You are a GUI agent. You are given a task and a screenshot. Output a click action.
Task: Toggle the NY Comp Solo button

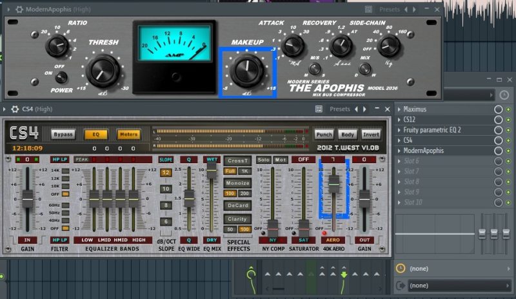(x=264, y=159)
